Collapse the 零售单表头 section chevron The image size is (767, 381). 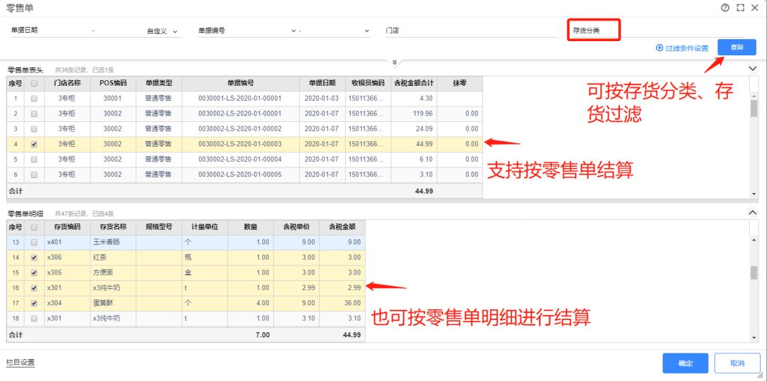point(753,70)
